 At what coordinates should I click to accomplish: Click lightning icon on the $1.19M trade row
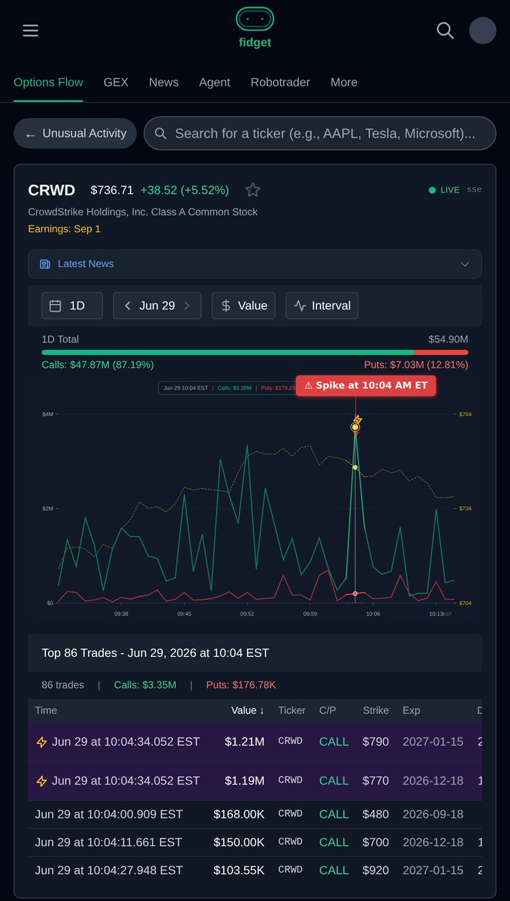[42, 781]
